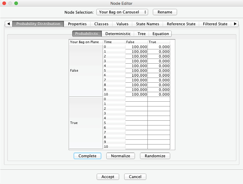Maximize the Node Editor window with the green button
The image size is (243, 184).
coord(16,3)
